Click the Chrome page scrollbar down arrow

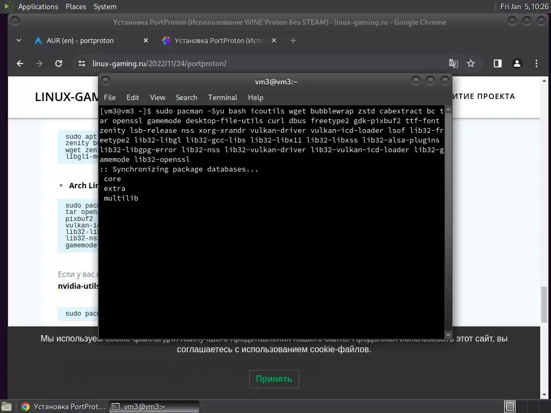544,394
